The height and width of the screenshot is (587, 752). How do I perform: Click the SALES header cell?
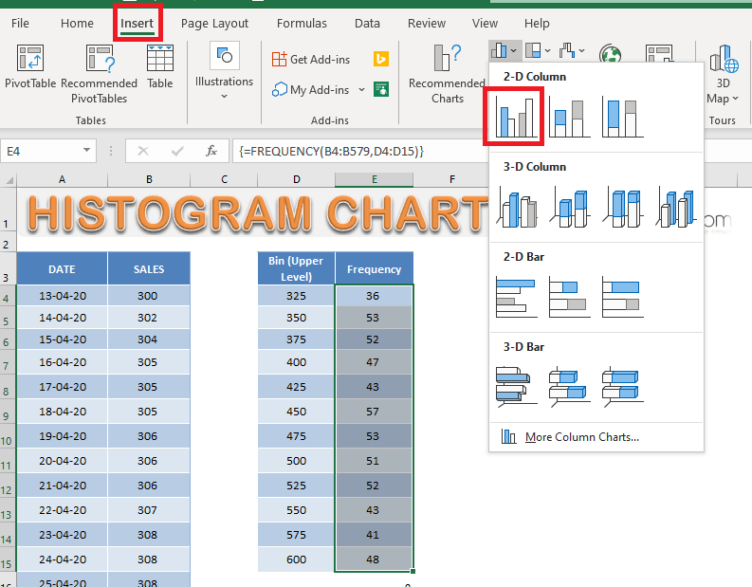[149, 268]
